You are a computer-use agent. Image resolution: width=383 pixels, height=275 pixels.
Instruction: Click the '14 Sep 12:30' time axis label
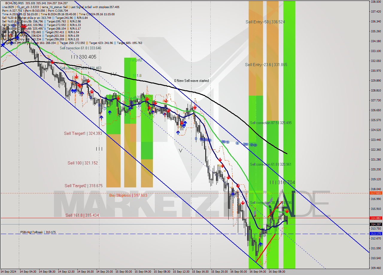tap(66, 272)
